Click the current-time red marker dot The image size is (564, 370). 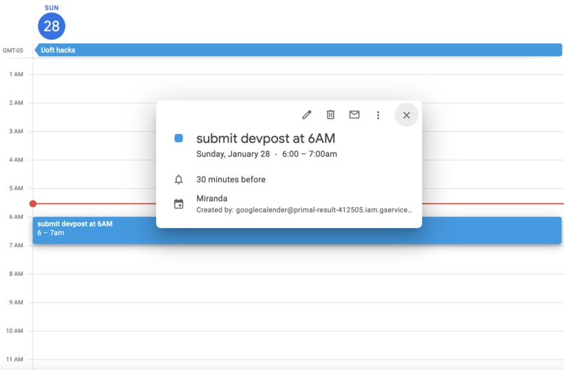click(x=33, y=204)
